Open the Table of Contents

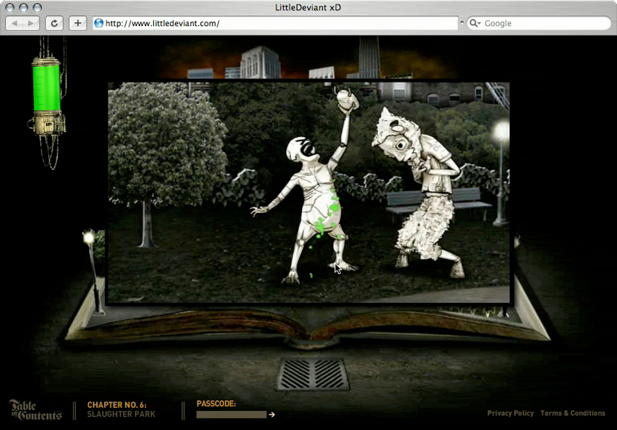35,409
